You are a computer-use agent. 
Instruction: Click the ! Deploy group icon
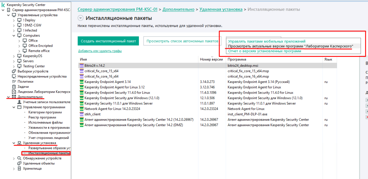[20, 20]
